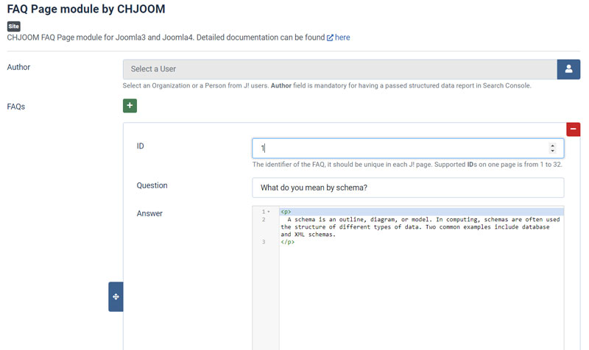
Task: Grab the blue move handle of FAQ
Action: (x=116, y=297)
